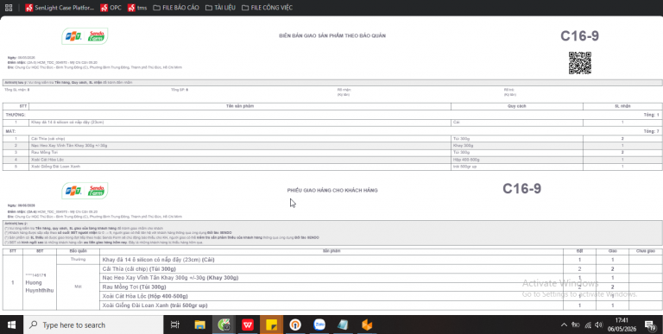Open the TÀI LIỆU bookmark folder
Image resolution: width=663 pixels, height=334 pixels.
220,8
